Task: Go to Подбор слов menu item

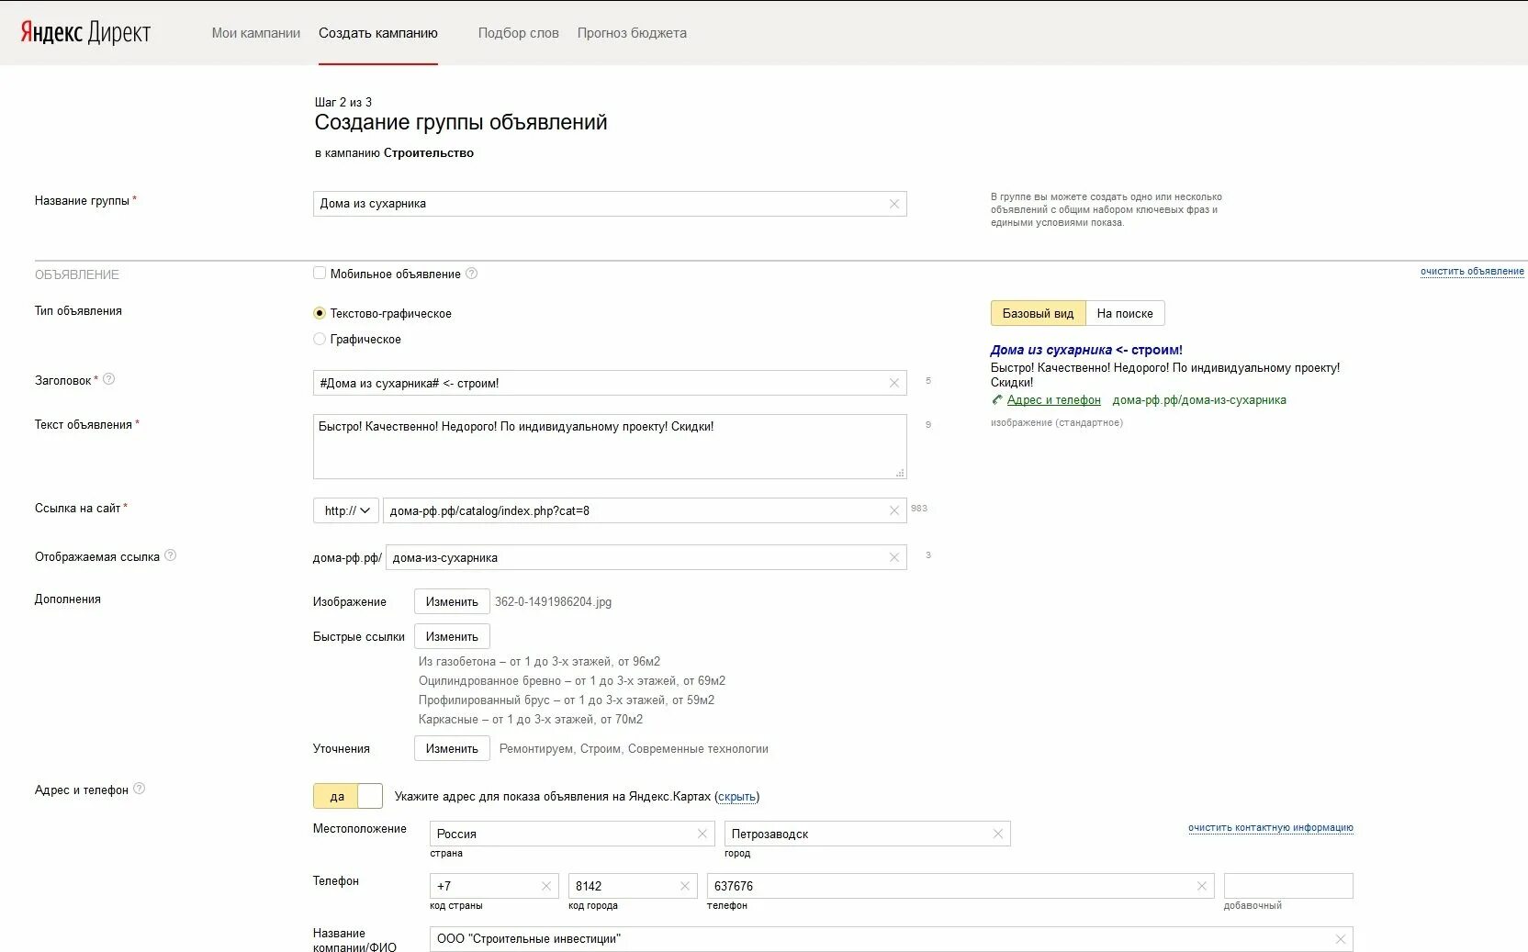Action: 518,33
